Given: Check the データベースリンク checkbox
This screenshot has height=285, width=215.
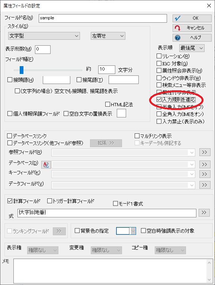Looking at the screenshot, I should [x=9, y=136].
